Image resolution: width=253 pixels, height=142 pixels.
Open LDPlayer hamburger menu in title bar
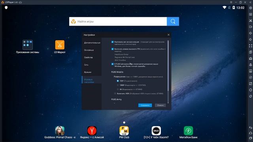[x=231, y=2]
